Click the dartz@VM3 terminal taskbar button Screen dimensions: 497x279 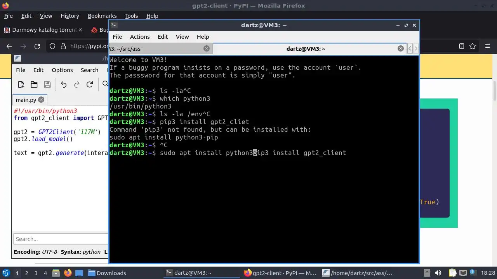pos(202,273)
